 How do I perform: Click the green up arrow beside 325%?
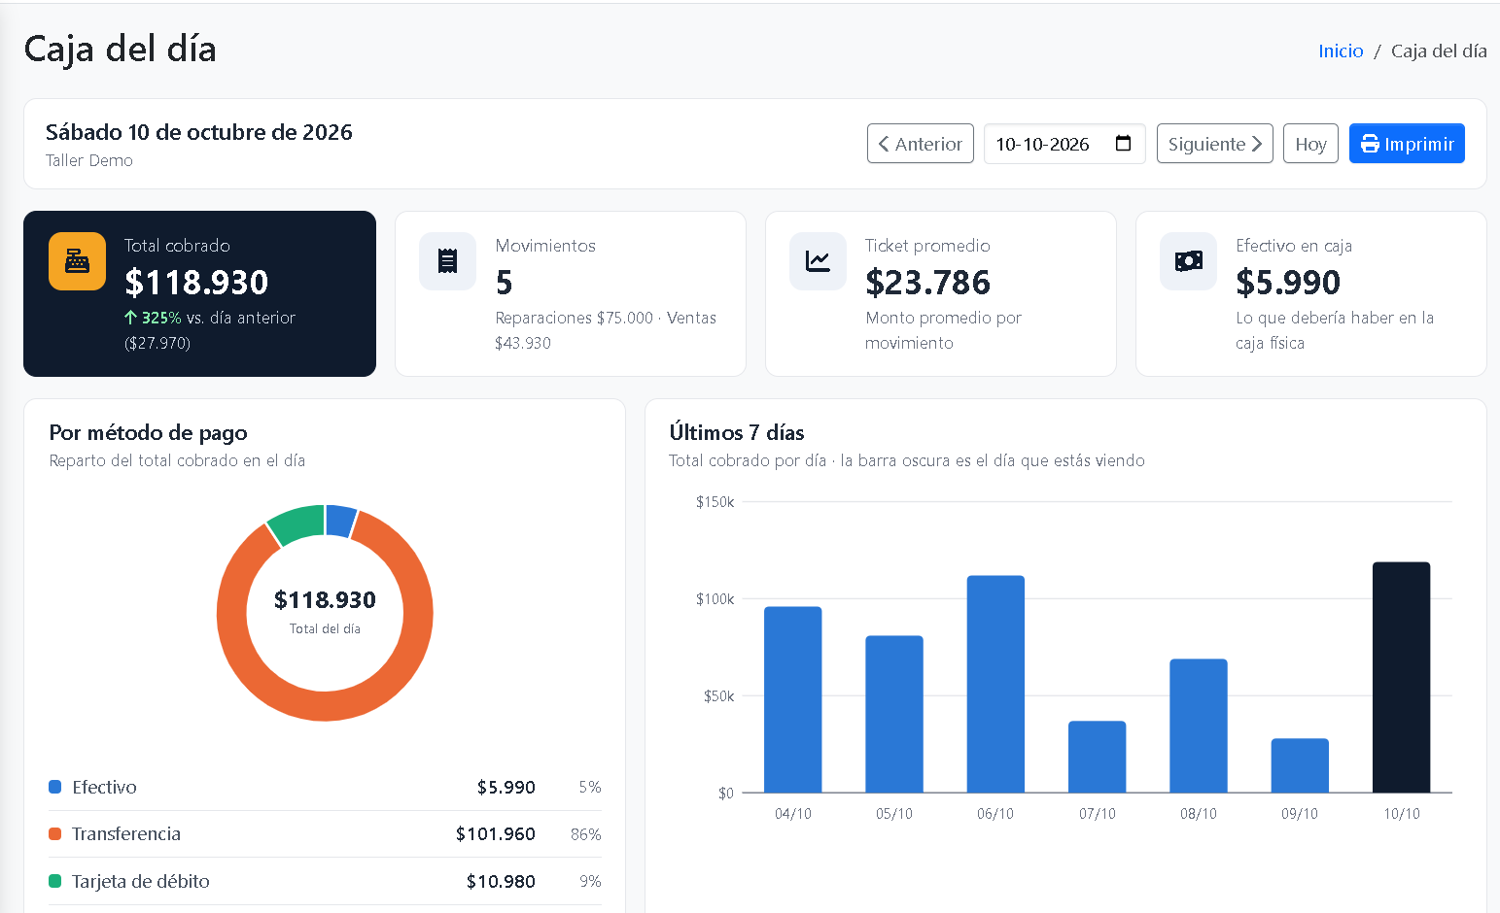point(130,318)
